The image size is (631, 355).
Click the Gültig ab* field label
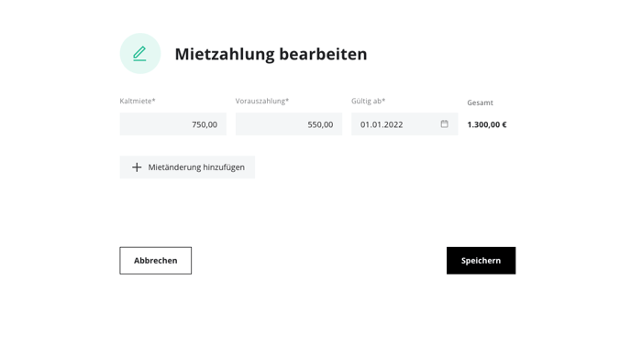(x=368, y=102)
